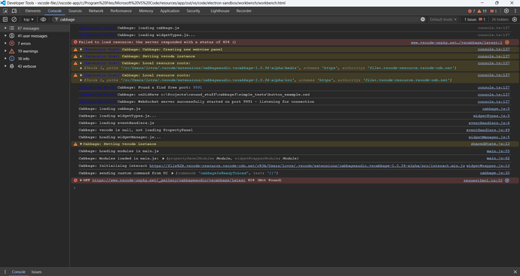Open the requestImpl.ts:33 source link
Screen dimensions: 520x276
pyautogui.click(x=482, y=180)
